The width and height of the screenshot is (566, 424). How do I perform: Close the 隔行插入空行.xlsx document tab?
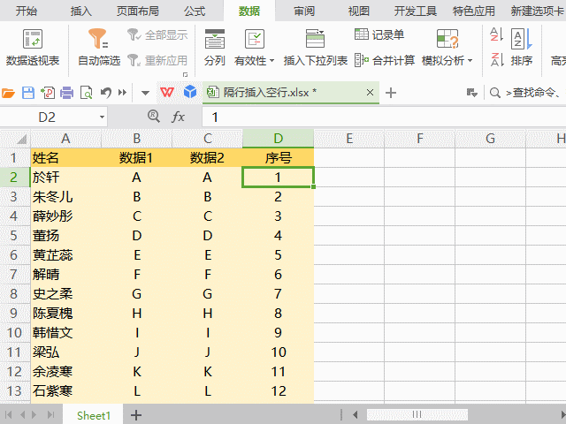click(370, 93)
